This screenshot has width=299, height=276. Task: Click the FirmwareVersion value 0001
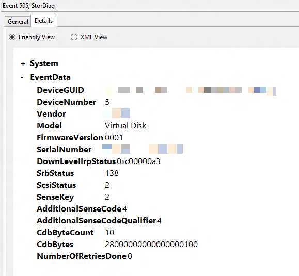(114, 138)
